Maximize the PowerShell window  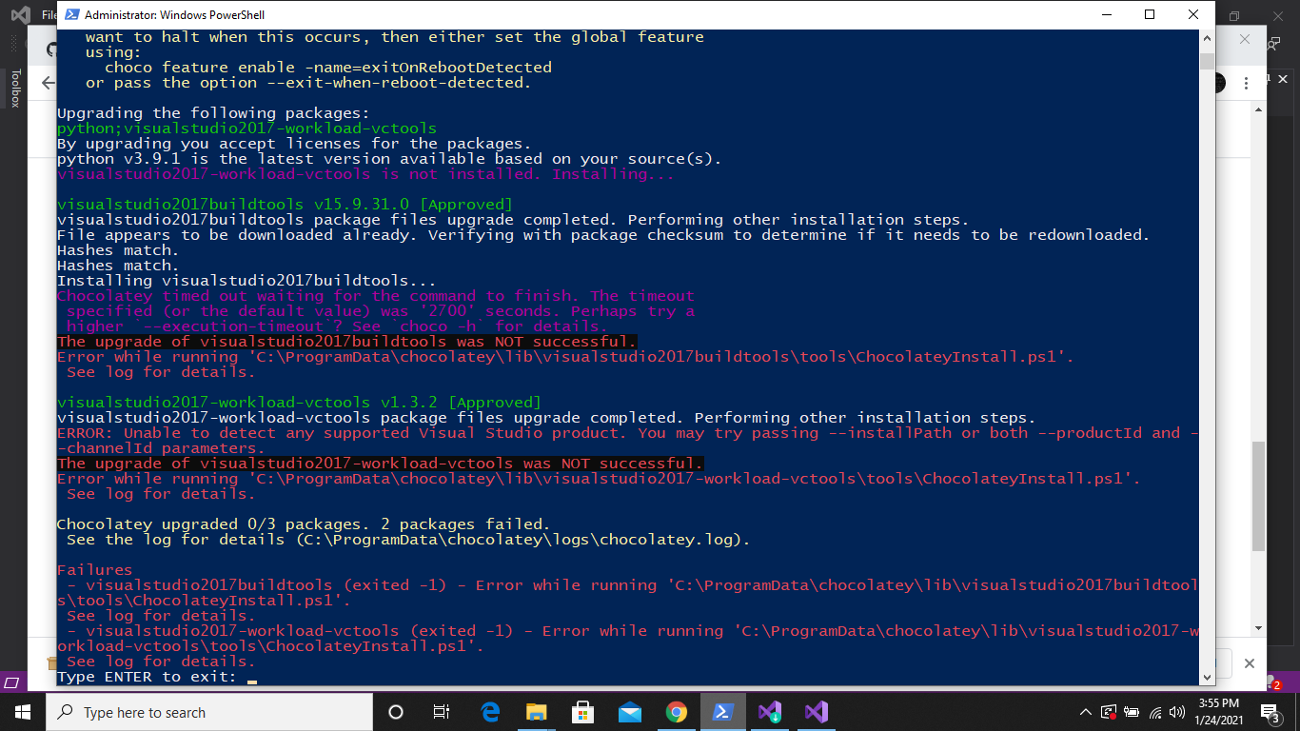click(x=1150, y=14)
